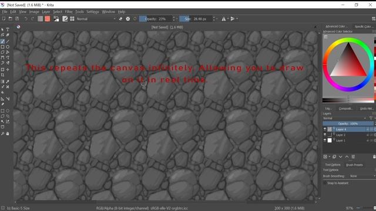Viewport: 376px width, 211px height.
Task: Open the brush presets chooser
Action: pos(72,19)
